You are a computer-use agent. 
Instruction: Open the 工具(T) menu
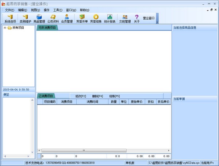[x=58, y=10]
